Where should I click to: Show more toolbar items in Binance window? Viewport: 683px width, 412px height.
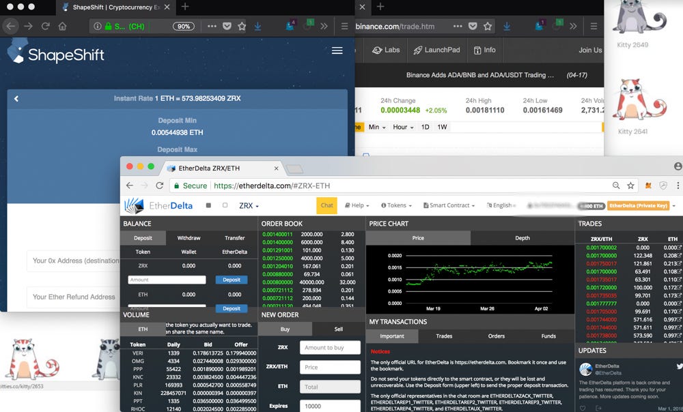tap(573, 26)
